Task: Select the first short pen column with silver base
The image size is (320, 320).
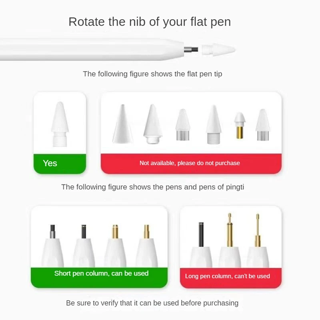Action: tap(53, 246)
